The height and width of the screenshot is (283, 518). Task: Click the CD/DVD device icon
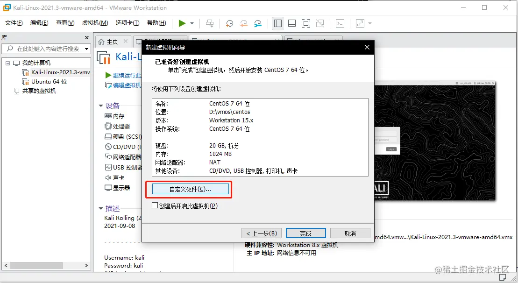tap(108, 147)
